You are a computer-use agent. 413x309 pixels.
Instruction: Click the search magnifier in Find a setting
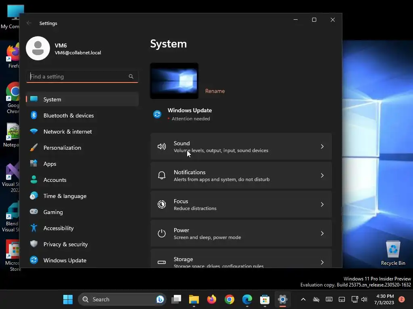(131, 76)
